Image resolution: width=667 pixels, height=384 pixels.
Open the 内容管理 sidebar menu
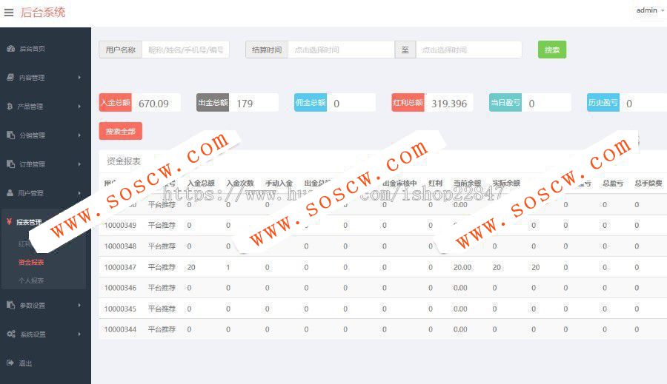[31, 78]
